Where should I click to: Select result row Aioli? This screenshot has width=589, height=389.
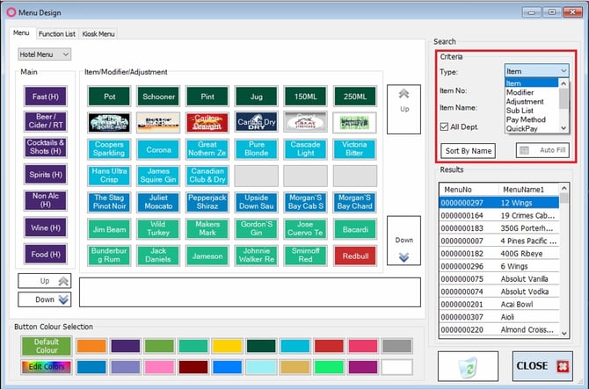[x=498, y=317]
